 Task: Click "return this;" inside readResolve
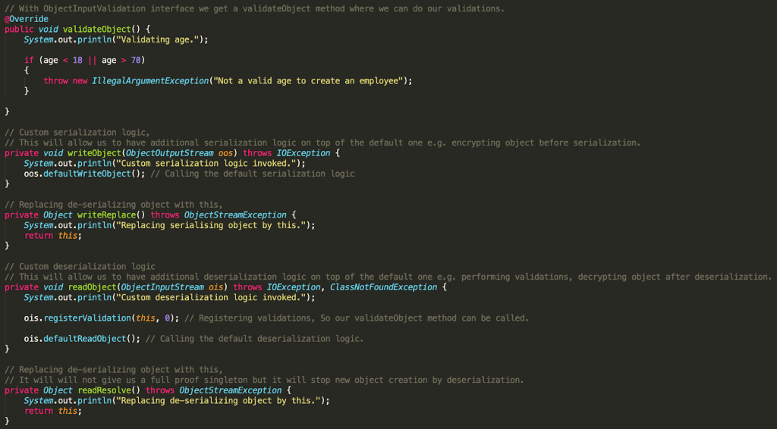pyautogui.click(x=53, y=411)
